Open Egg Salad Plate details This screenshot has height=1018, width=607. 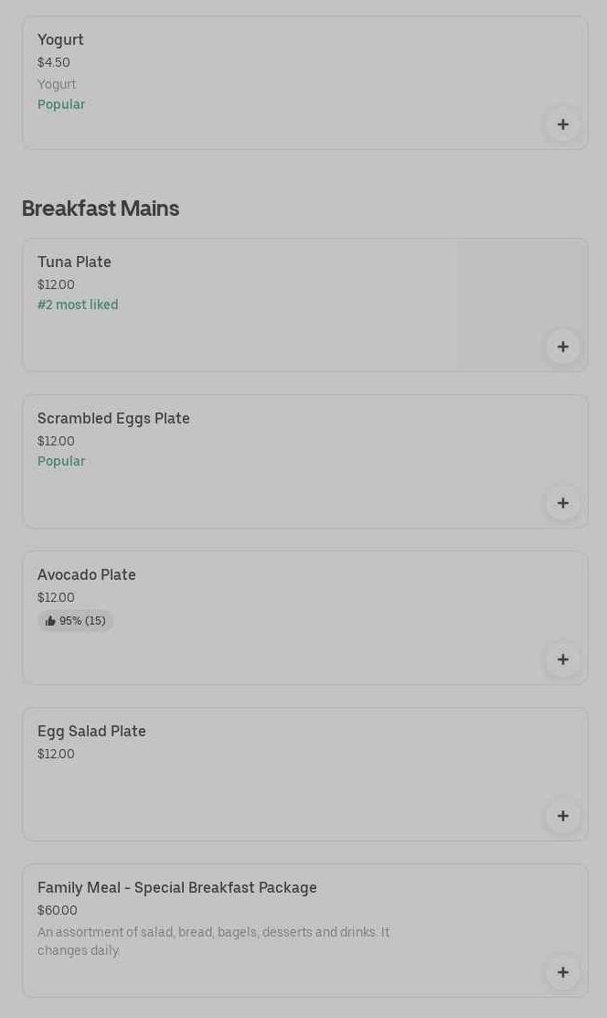[x=91, y=732]
